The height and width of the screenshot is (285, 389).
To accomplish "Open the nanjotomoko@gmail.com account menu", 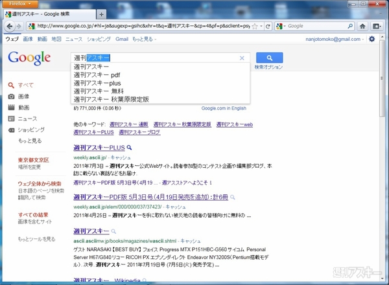I will (335, 39).
